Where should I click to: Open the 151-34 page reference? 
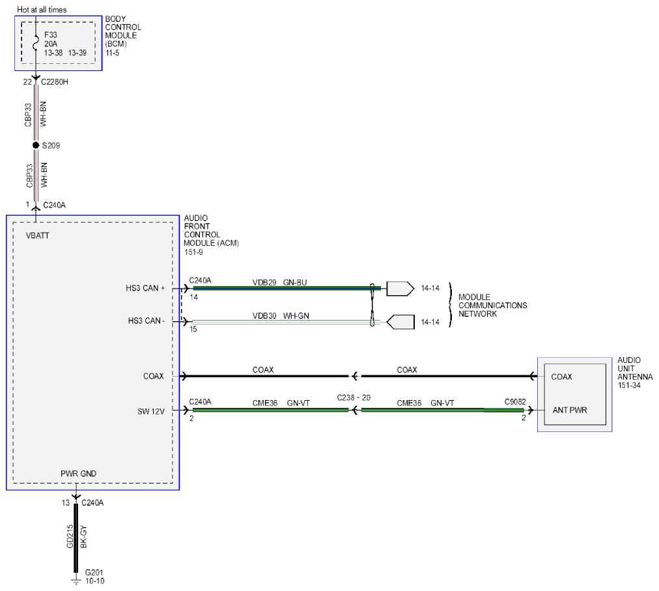click(629, 385)
